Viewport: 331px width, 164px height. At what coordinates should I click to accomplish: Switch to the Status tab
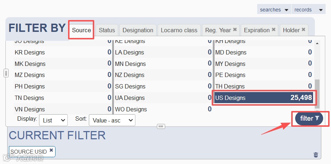click(x=107, y=30)
